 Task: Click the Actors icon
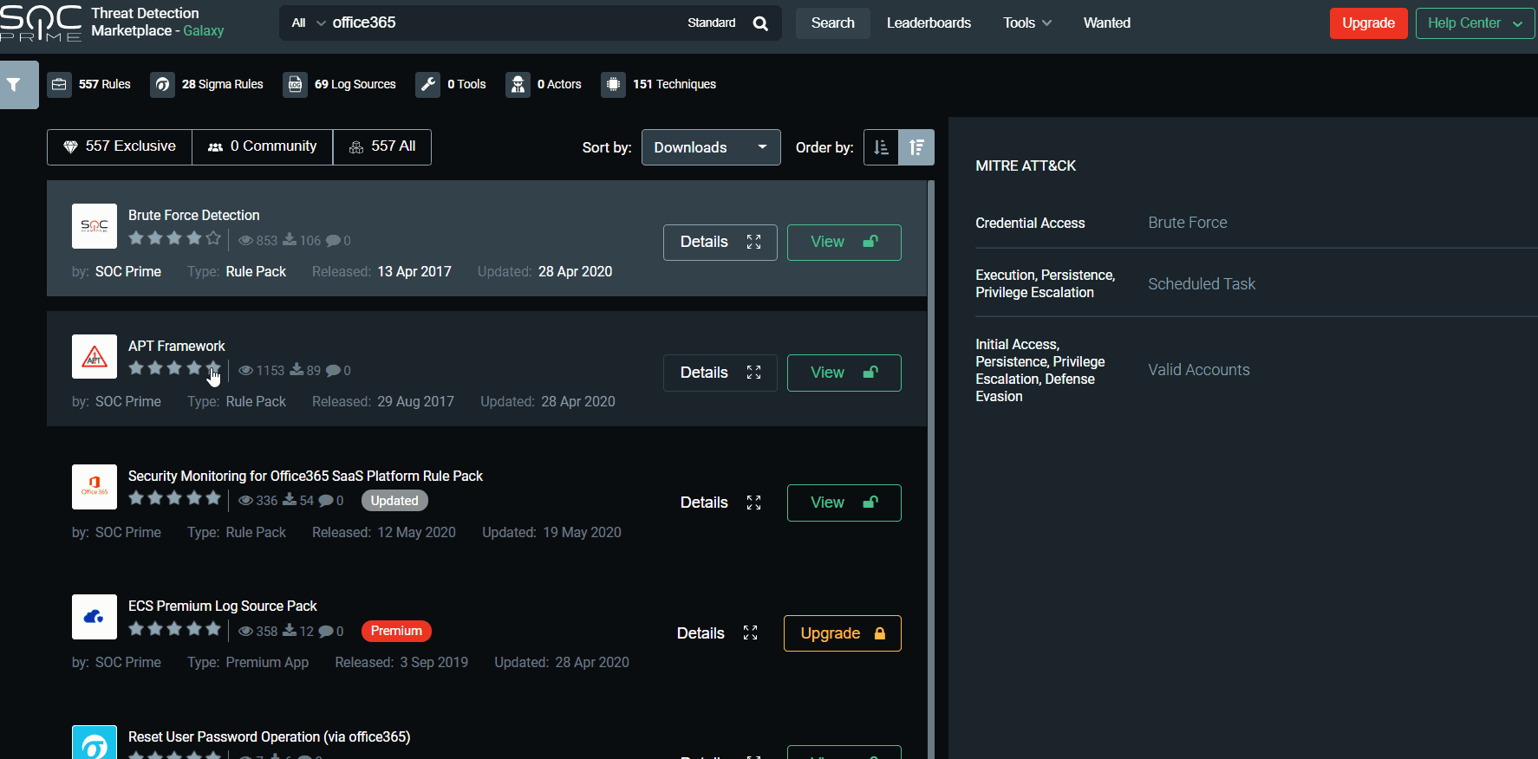pos(518,84)
